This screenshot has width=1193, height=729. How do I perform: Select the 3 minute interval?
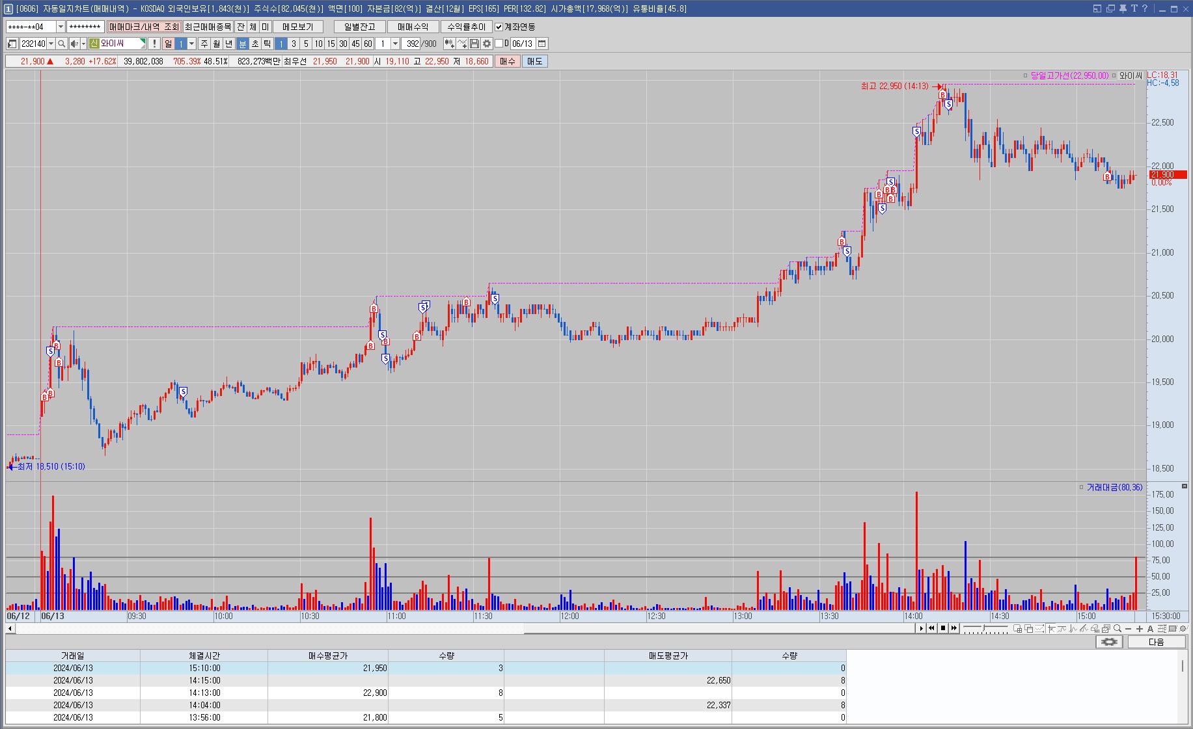[x=294, y=44]
